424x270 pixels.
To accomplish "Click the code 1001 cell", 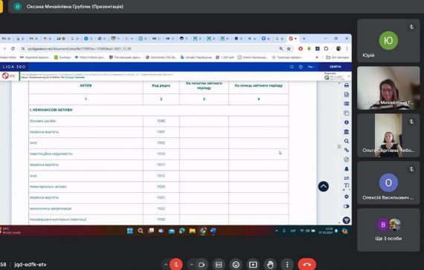I will [x=161, y=132].
